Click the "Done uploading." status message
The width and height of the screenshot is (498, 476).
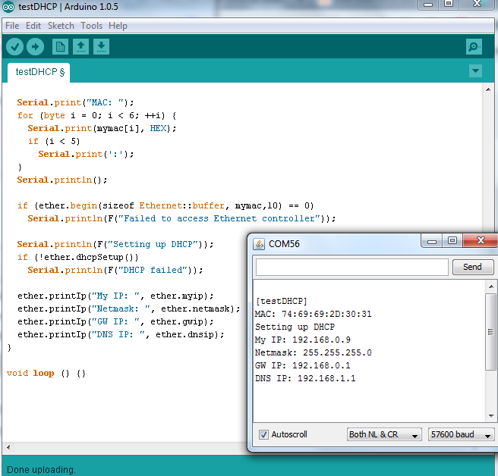[41, 470]
